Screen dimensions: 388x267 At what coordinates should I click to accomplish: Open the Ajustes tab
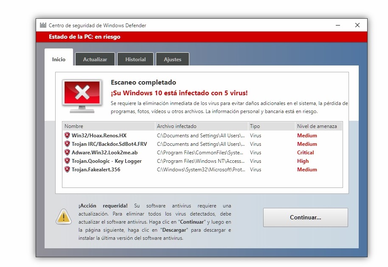click(172, 60)
